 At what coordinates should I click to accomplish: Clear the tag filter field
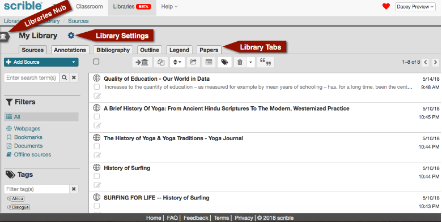pyautogui.click(x=74, y=189)
